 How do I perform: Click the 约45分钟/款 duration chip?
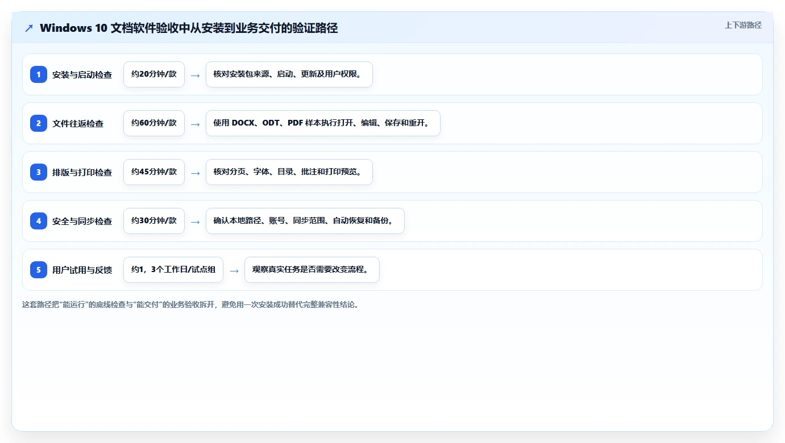click(x=154, y=172)
